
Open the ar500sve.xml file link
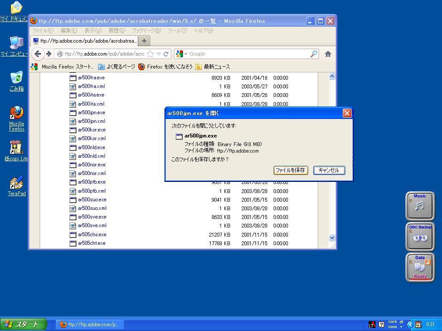(92, 225)
